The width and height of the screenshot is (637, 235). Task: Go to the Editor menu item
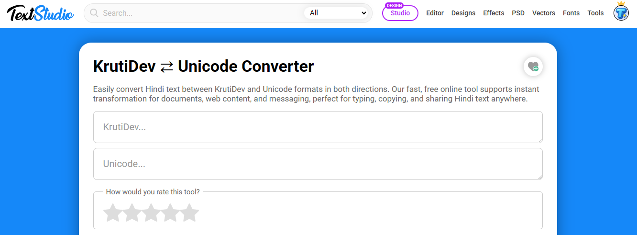pyautogui.click(x=435, y=13)
